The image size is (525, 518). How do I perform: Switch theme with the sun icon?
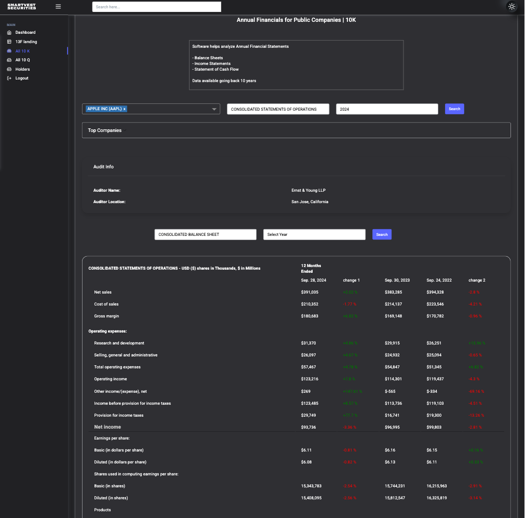click(x=511, y=6)
